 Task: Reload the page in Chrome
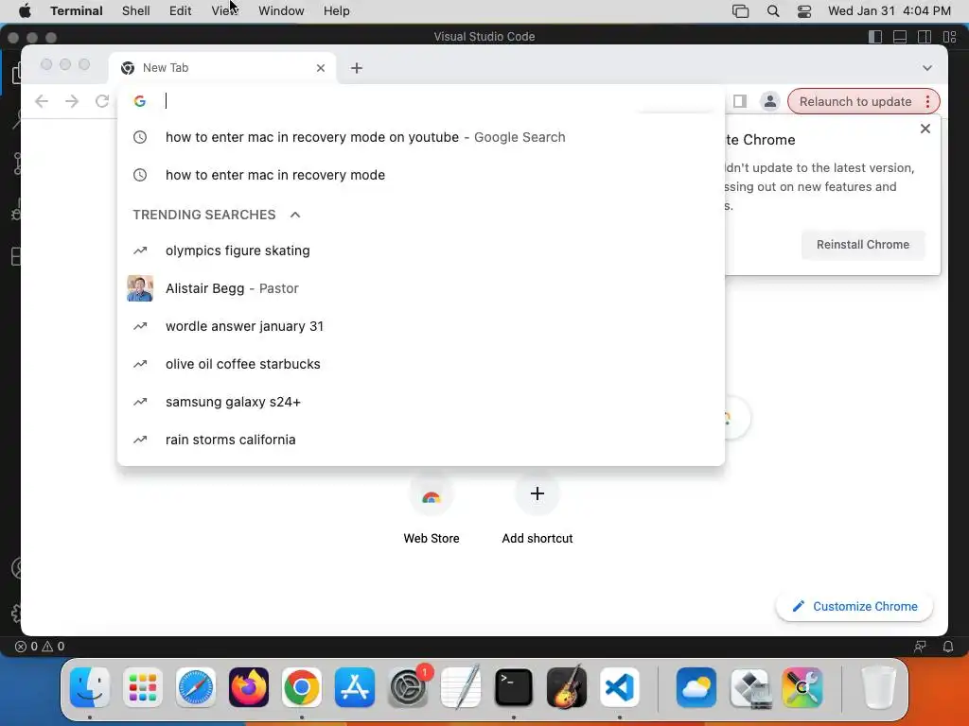pyautogui.click(x=102, y=101)
